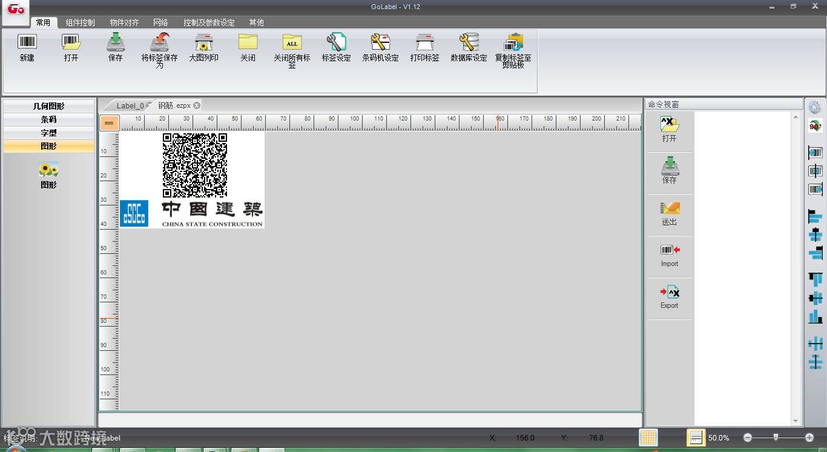Zoom out with the minus button

(x=748, y=437)
